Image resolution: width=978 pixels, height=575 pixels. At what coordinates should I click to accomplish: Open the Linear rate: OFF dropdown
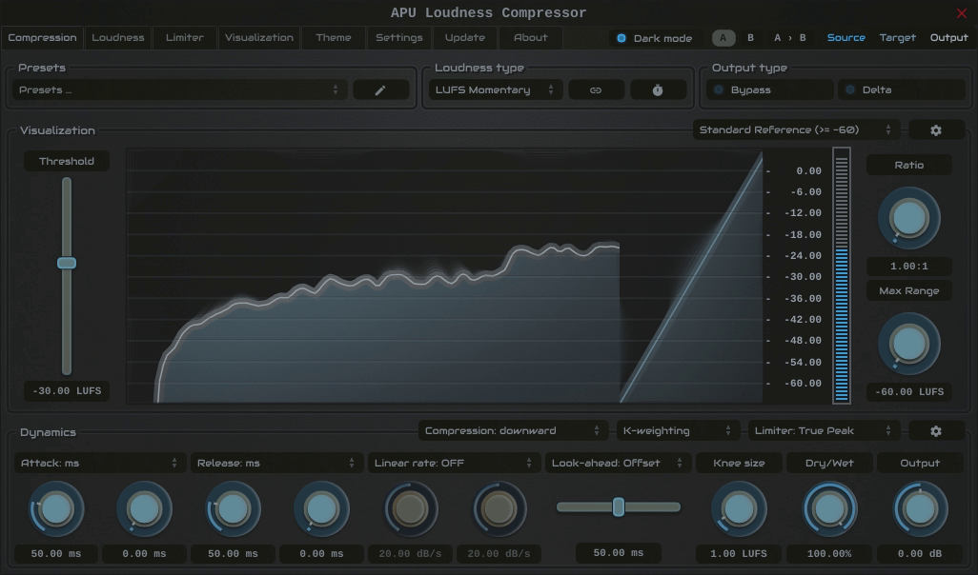pyautogui.click(x=454, y=463)
